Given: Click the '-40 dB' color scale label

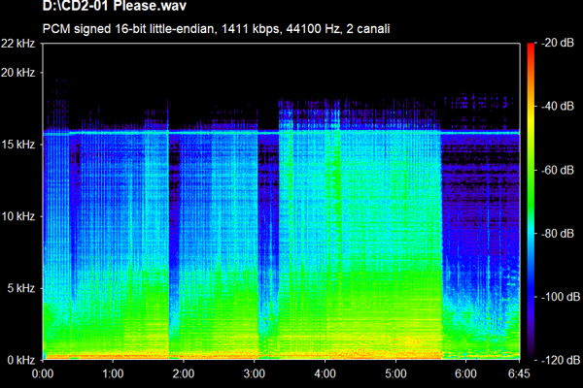Looking at the screenshot, I should (558, 107).
